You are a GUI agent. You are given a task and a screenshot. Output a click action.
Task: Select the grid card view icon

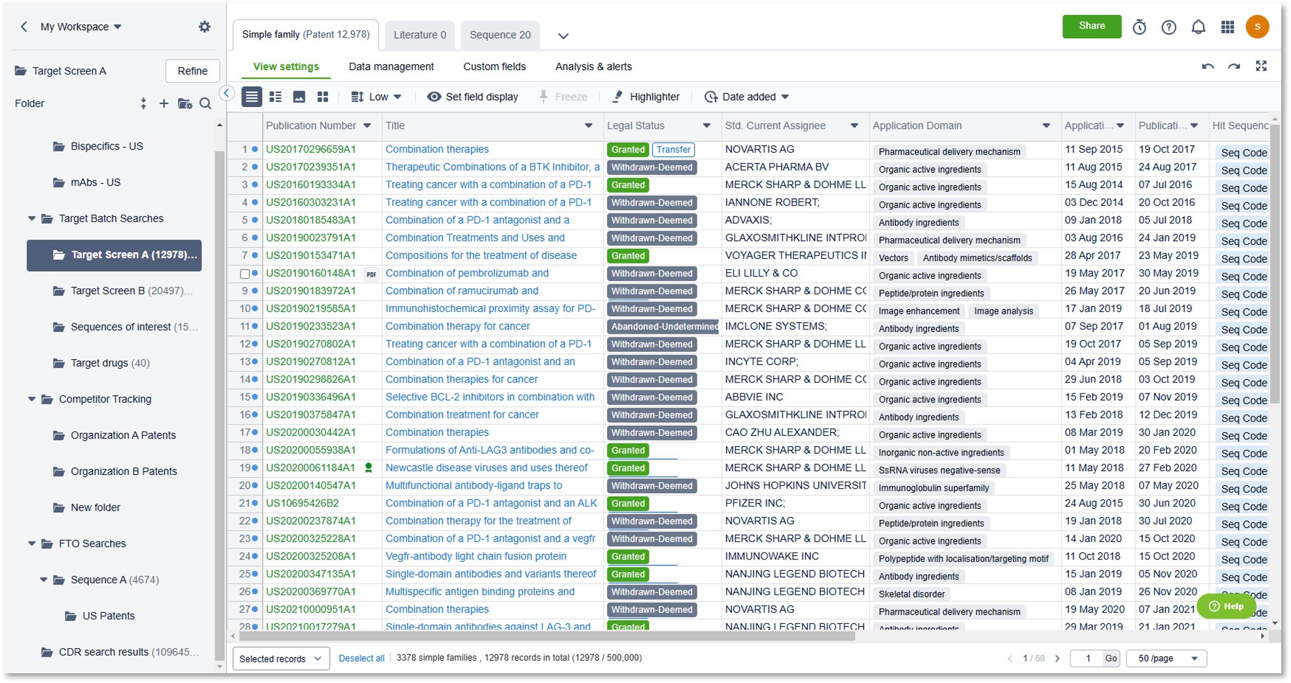pyautogui.click(x=322, y=97)
